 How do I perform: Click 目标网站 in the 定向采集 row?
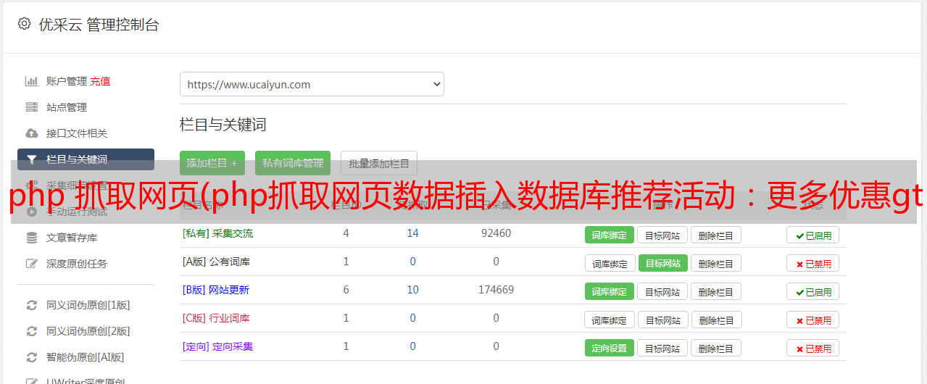662,348
